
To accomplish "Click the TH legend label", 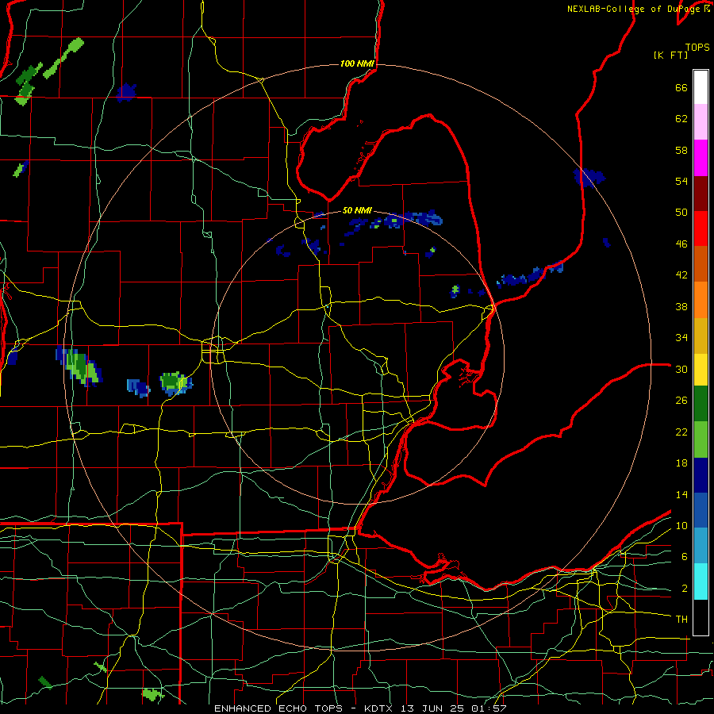I will tap(681, 619).
